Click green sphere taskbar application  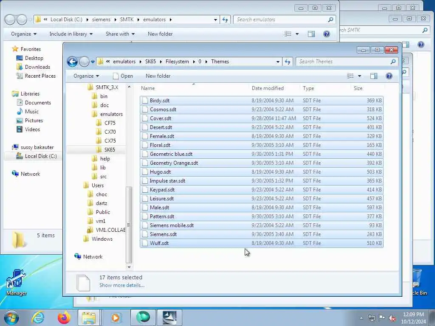pyautogui.click(x=143, y=318)
